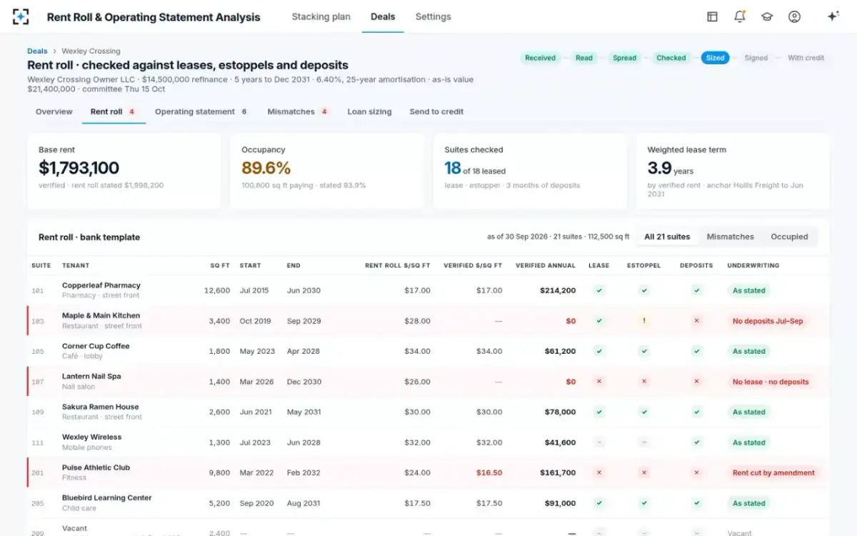The height and width of the screenshot is (536, 857).
Task: Open the learning cap icon
Action: 767,16
